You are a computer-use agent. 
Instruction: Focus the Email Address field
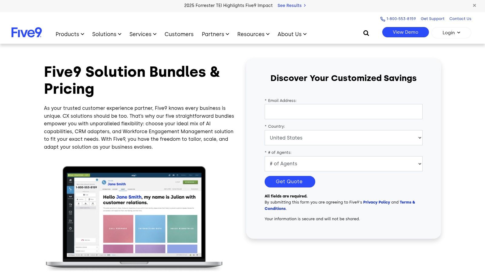pyautogui.click(x=343, y=112)
